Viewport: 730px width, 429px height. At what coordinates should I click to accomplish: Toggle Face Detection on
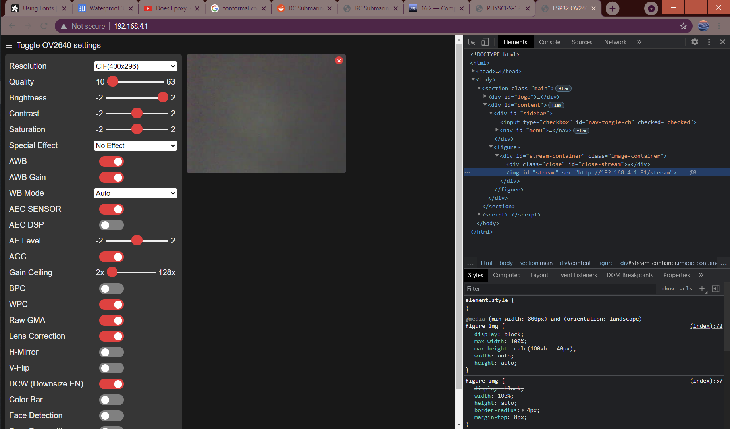(x=112, y=415)
